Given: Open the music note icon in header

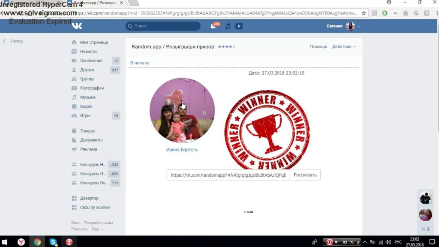Looking at the screenshot, I should point(228,26).
